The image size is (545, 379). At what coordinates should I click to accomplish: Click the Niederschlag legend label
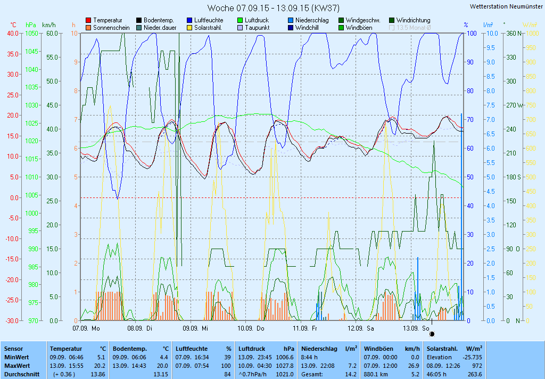click(312, 21)
